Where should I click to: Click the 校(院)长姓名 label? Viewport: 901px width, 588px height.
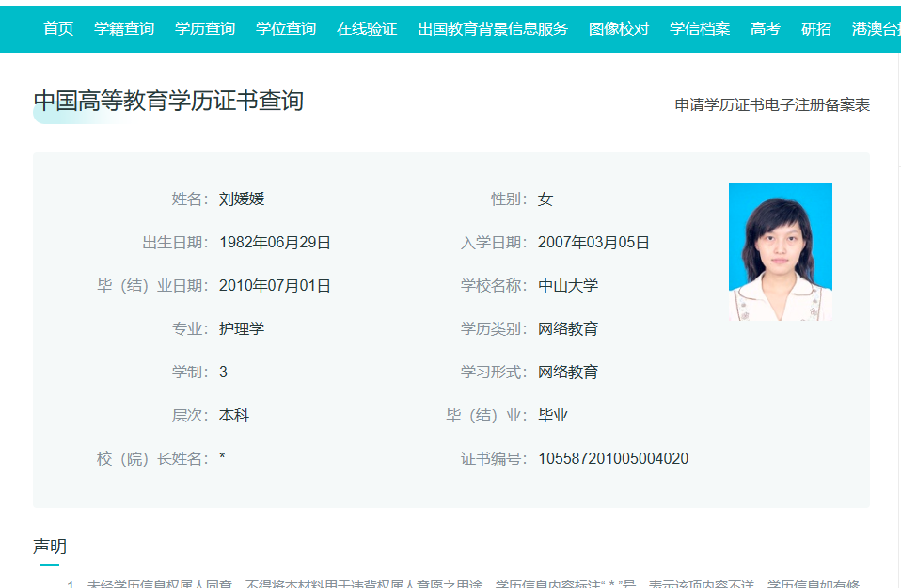click(152, 459)
